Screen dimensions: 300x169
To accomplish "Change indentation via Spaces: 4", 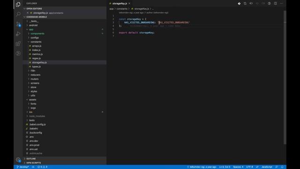I will coord(238,167).
